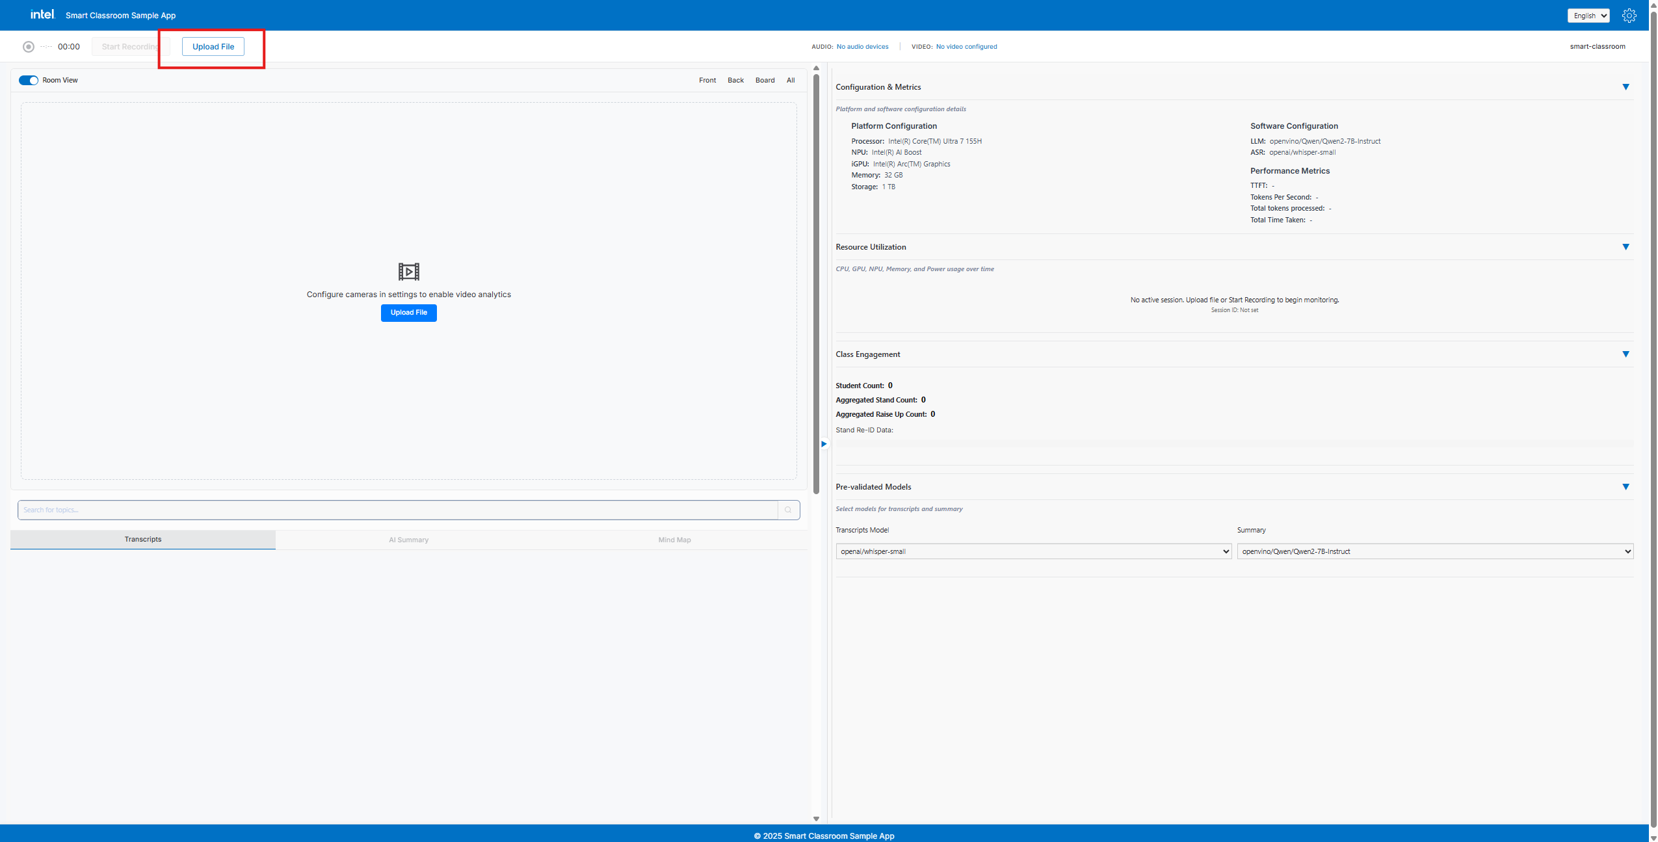Collapse the Configuration & Metrics section
The width and height of the screenshot is (1658, 842).
pos(1625,87)
